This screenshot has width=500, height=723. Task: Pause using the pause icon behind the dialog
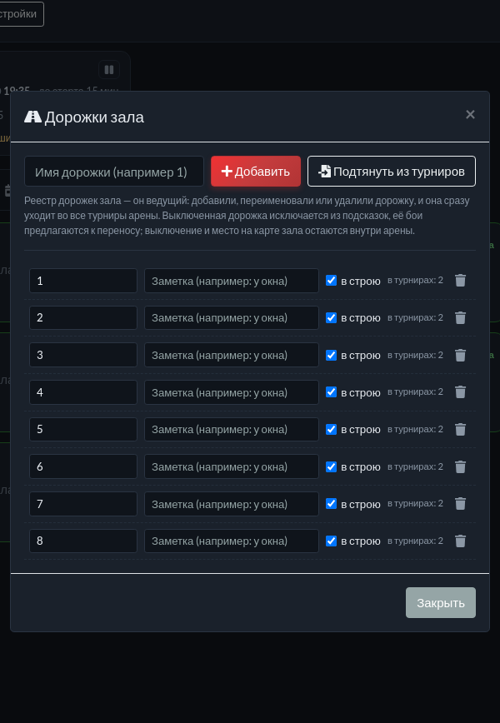click(109, 70)
